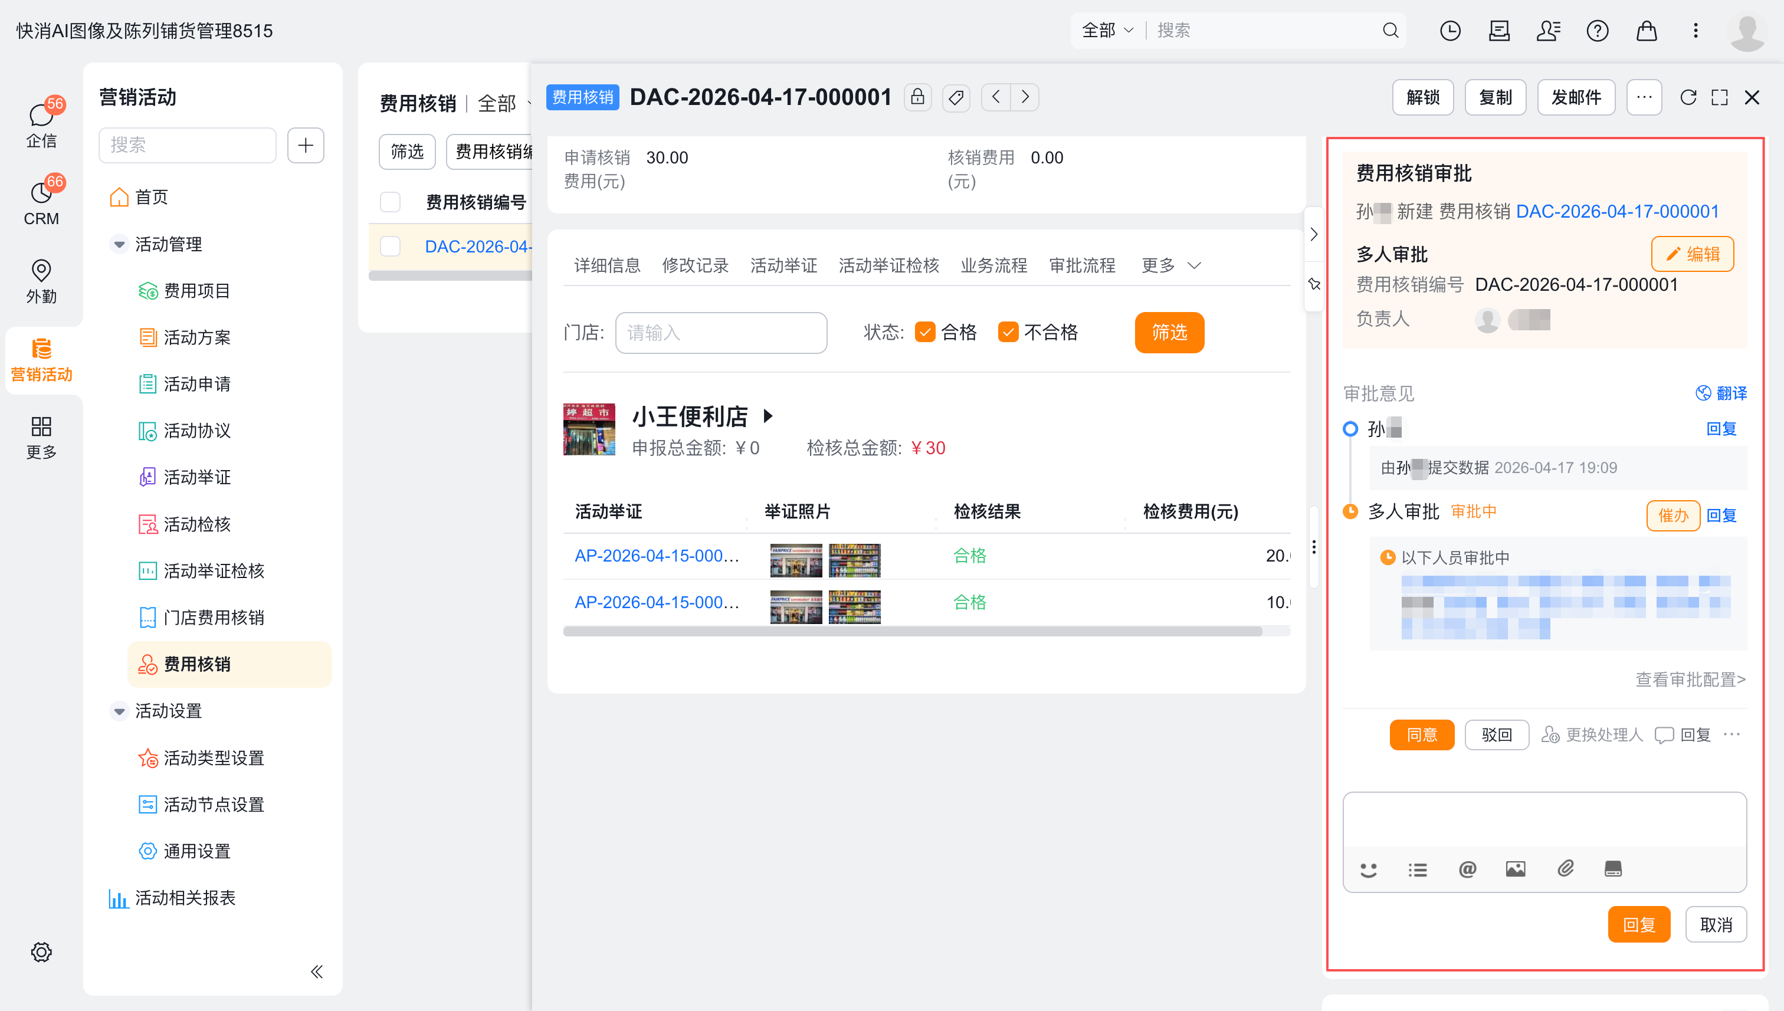Open the 全部 search scope dropdown
Viewport: 1784px width, 1011px height.
[1107, 31]
